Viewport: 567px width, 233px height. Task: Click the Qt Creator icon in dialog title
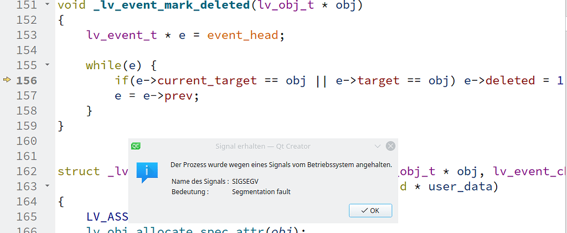tap(136, 146)
